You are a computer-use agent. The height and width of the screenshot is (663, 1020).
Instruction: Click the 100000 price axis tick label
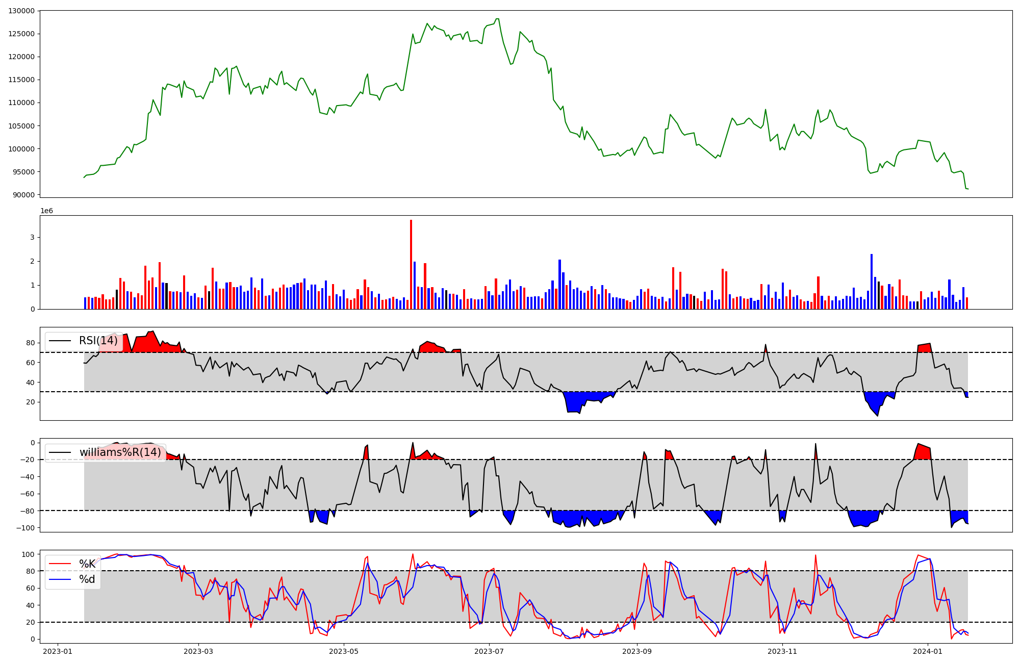(21, 149)
